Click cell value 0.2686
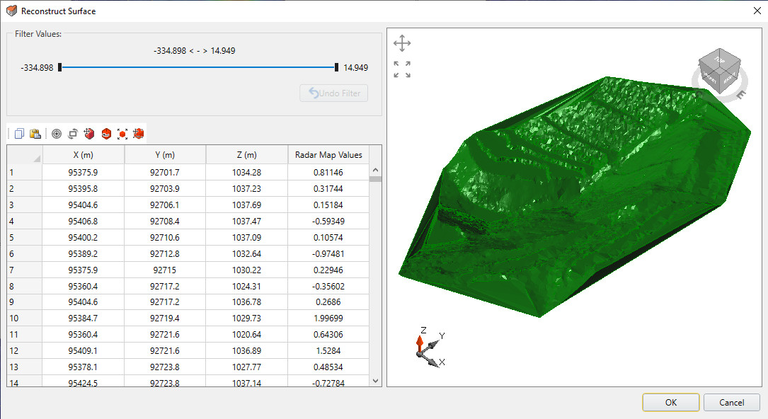Viewport: 768px width, 419px height. pyautogui.click(x=328, y=302)
